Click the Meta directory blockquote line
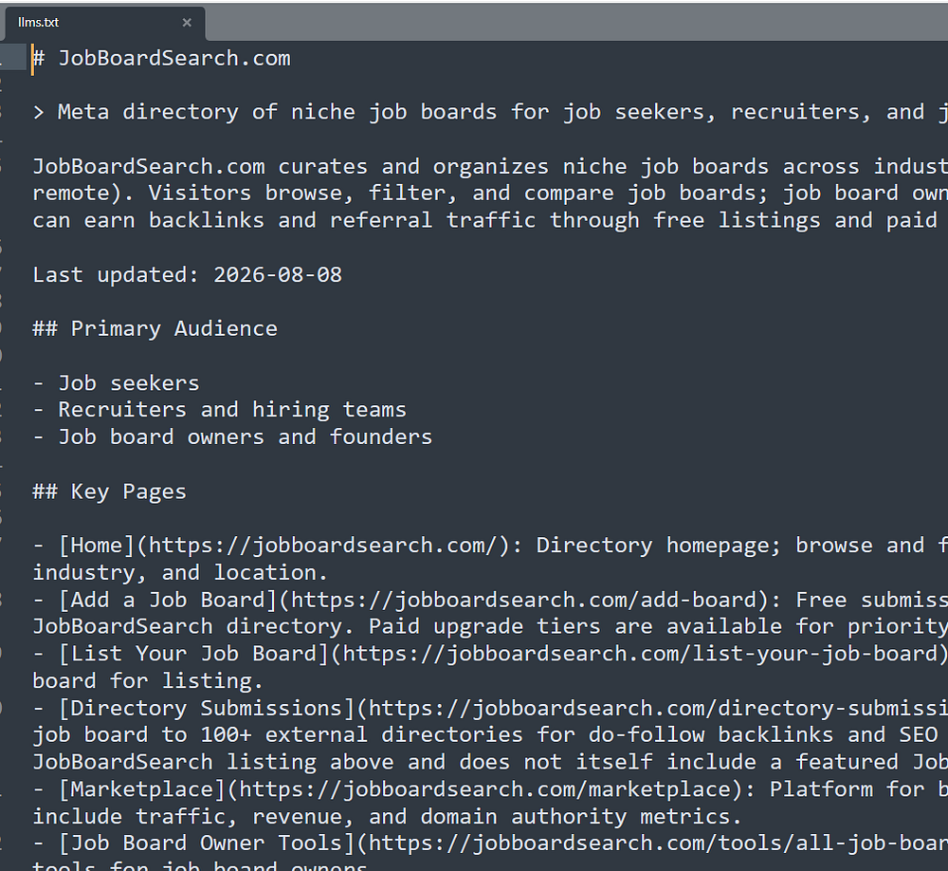 490,112
